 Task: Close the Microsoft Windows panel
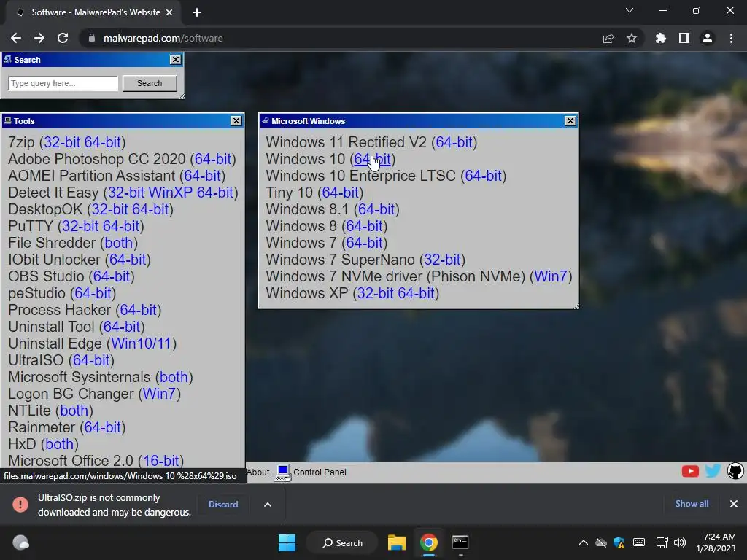coord(570,121)
